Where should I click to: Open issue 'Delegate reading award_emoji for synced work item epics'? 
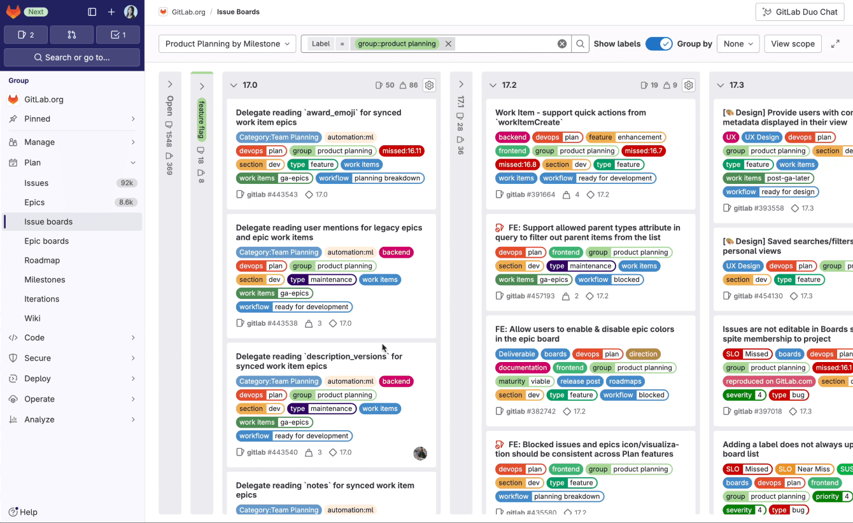[x=318, y=117]
